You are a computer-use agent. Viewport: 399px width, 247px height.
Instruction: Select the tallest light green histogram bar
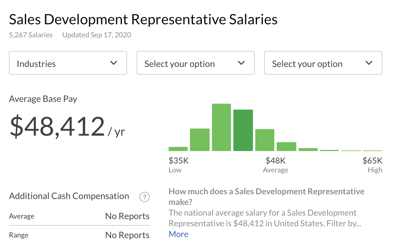(221, 127)
